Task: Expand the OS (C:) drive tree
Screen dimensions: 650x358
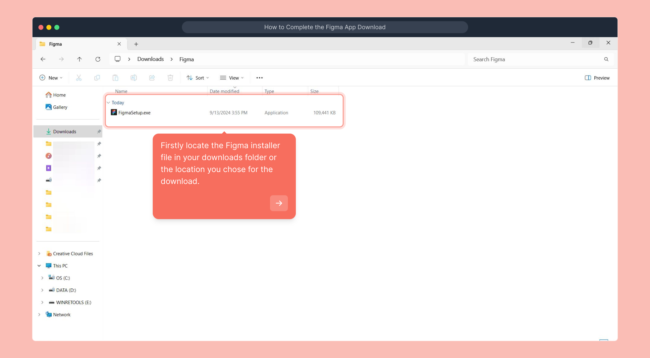Action: pyautogui.click(x=42, y=278)
